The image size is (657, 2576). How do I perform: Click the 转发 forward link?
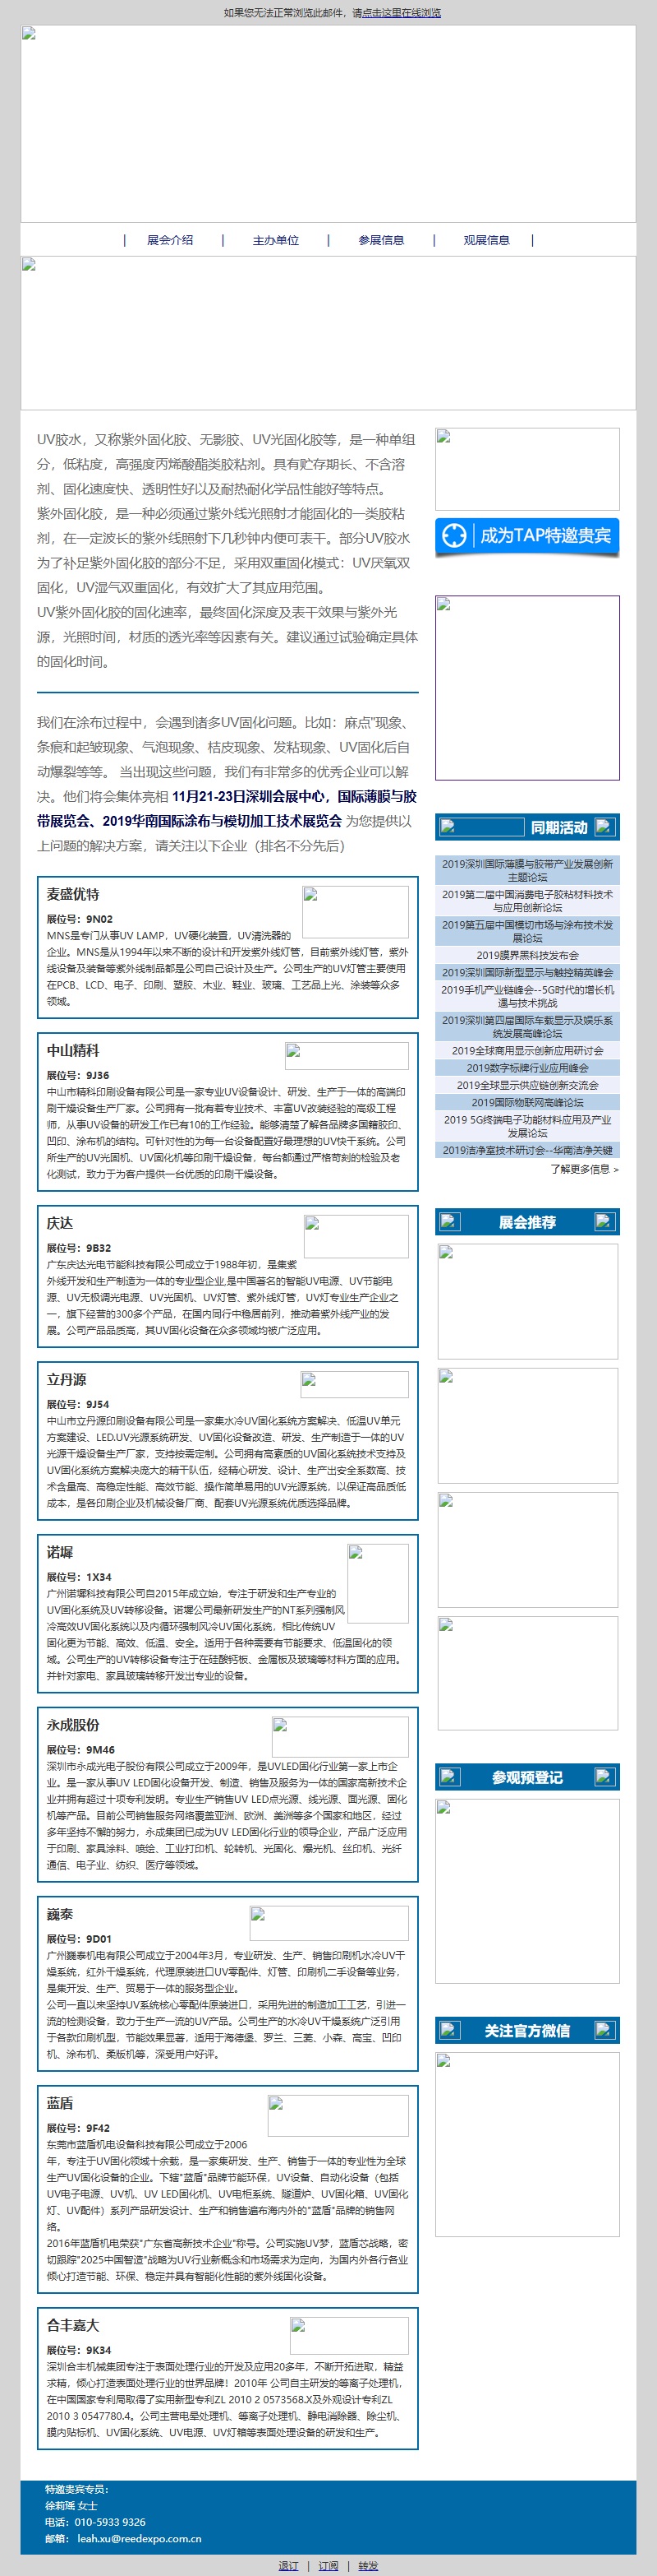(x=369, y=2566)
